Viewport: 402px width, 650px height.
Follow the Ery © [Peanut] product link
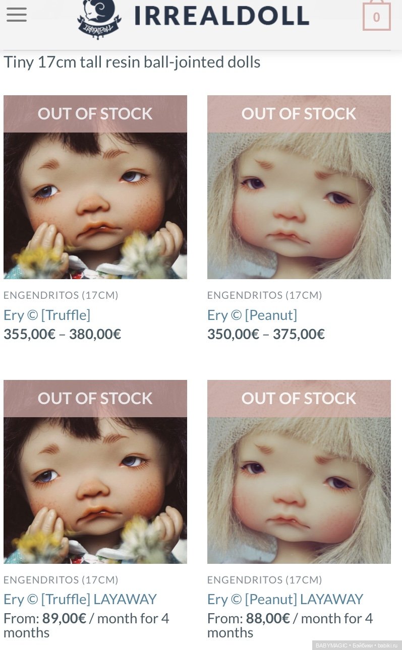pyautogui.click(x=252, y=315)
